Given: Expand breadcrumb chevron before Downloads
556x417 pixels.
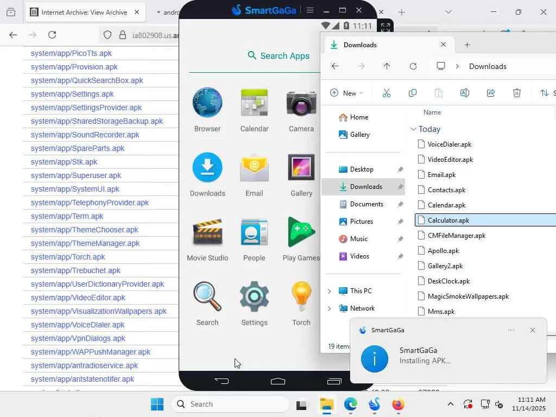Looking at the screenshot, I should click(457, 66).
